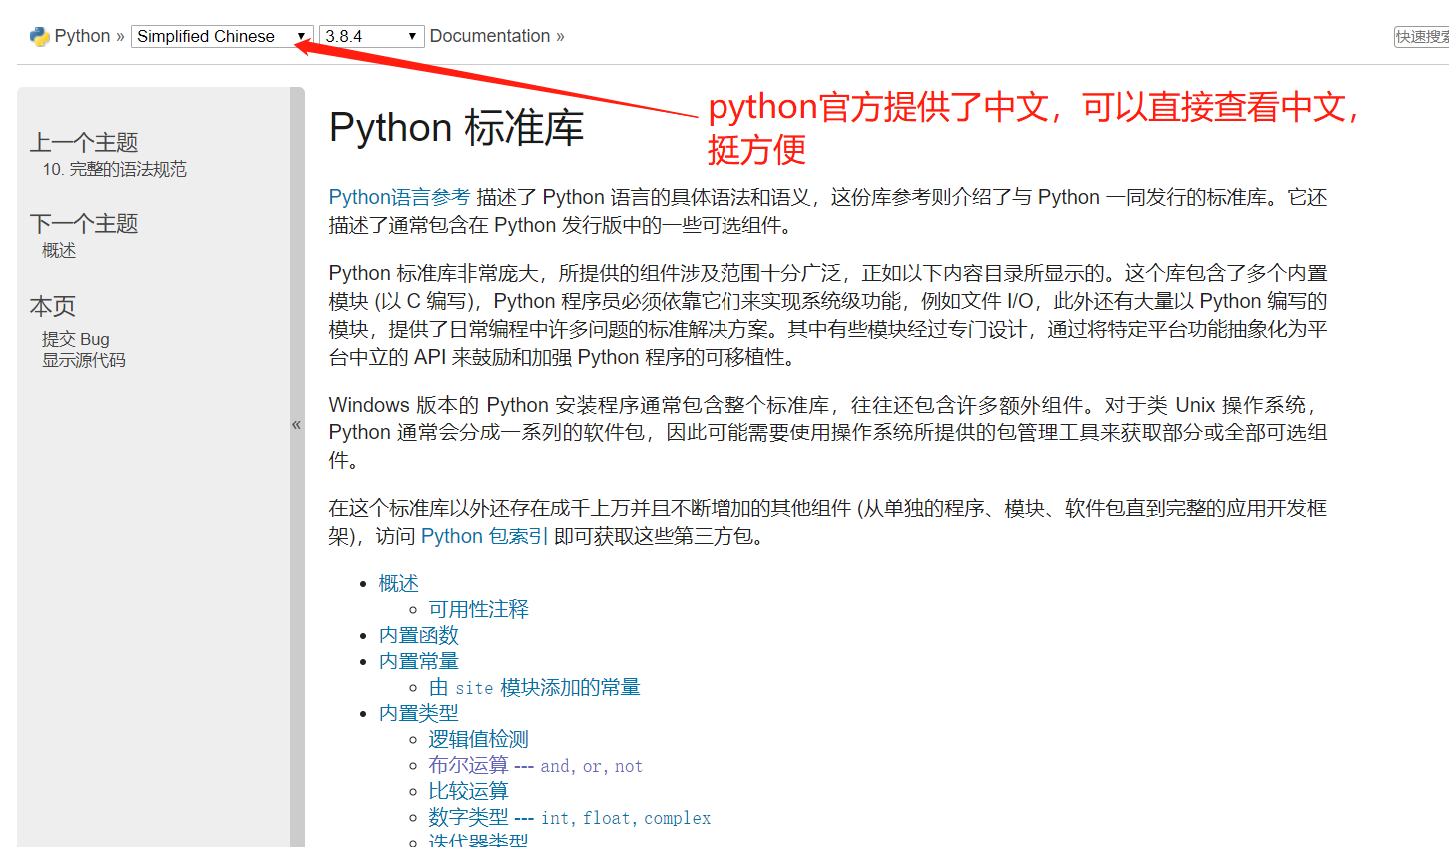The width and height of the screenshot is (1449, 847).
Task: Open the 3.8.4 version dropdown
Action: point(371,36)
